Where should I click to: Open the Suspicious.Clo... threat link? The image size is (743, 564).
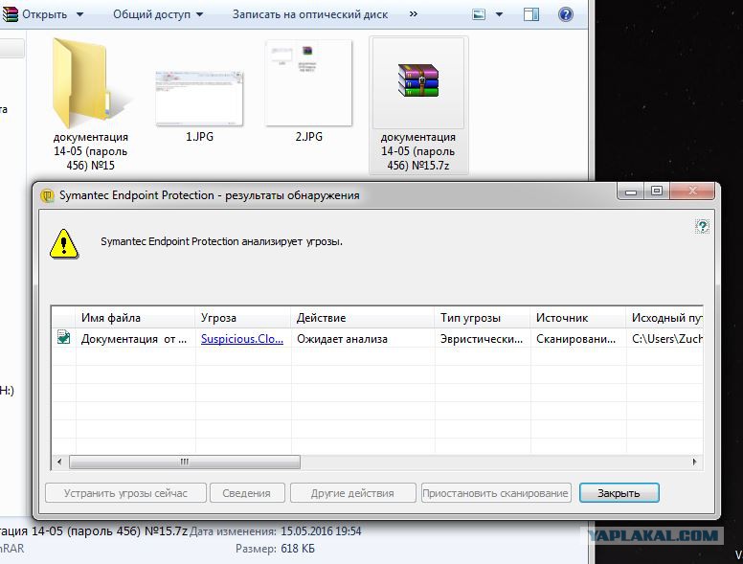click(242, 339)
